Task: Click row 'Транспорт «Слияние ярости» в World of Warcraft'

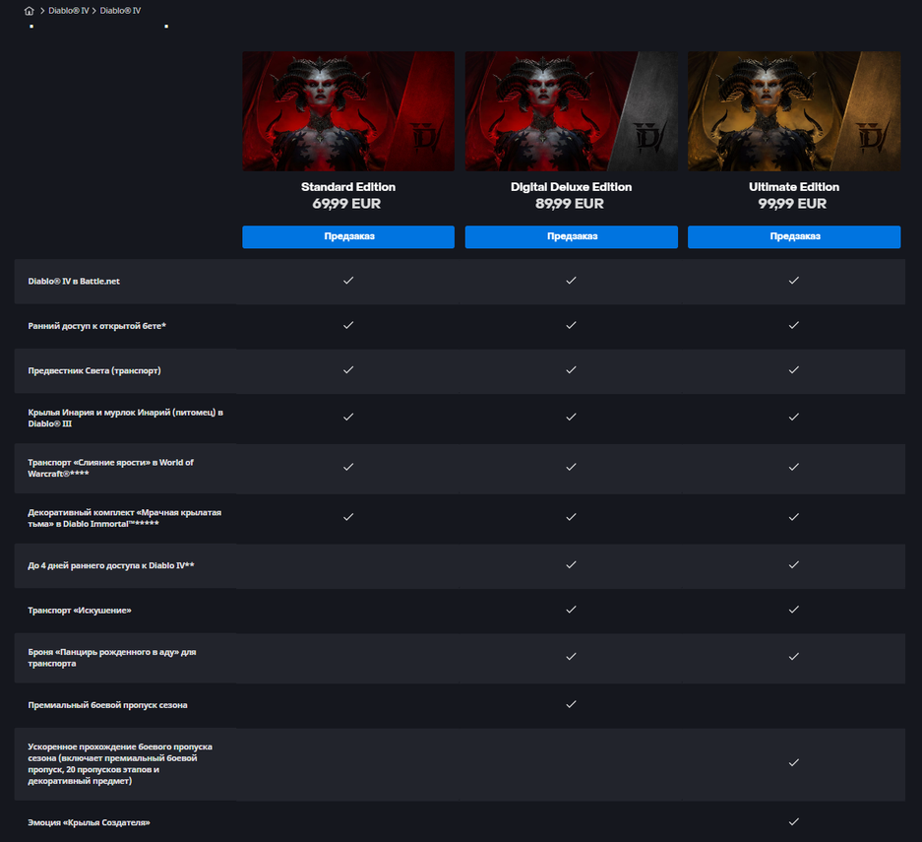Action: (x=460, y=468)
